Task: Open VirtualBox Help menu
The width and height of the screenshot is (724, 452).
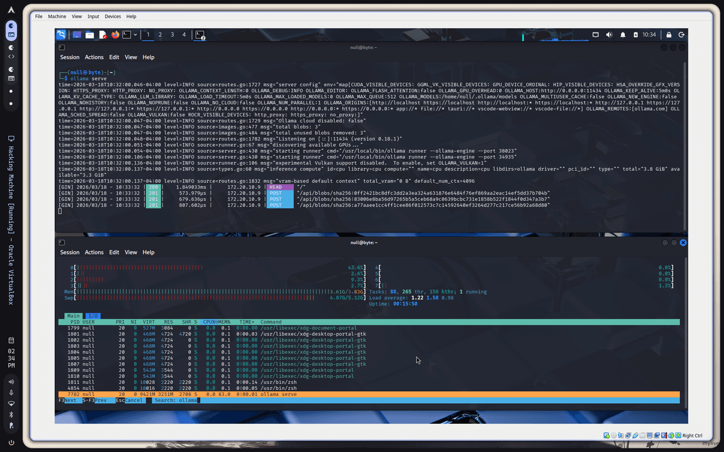Action: tap(131, 16)
